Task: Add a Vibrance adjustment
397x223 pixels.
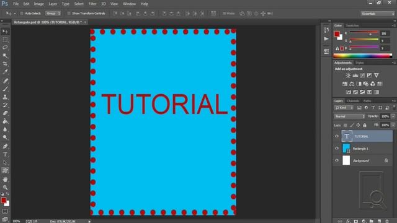Action: [x=377, y=76]
